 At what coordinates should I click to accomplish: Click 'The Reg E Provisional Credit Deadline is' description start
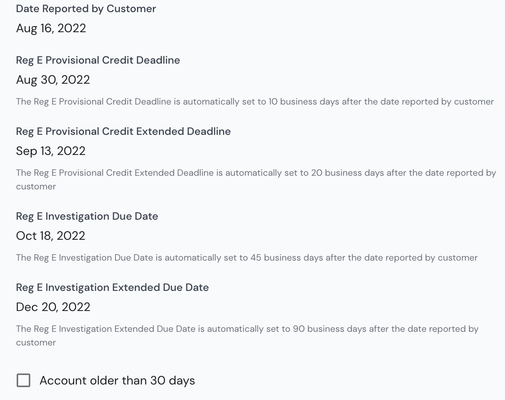pos(98,102)
